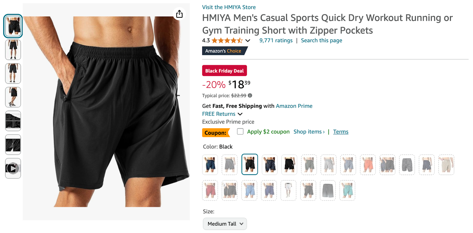Select the Navy color swatch option
This screenshot has width=473, height=233.
click(x=210, y=165)
